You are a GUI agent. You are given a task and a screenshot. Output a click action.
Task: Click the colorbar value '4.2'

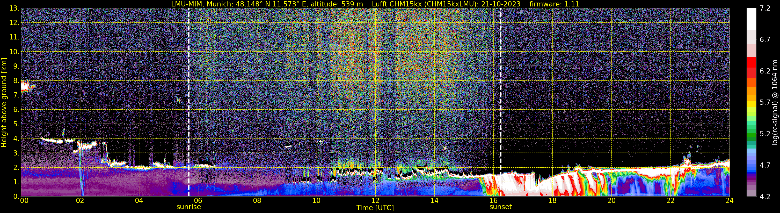[x=765, y=197]
